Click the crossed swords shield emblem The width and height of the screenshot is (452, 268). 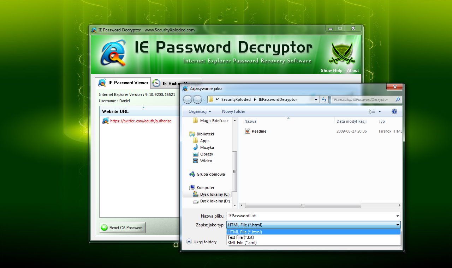342,54
